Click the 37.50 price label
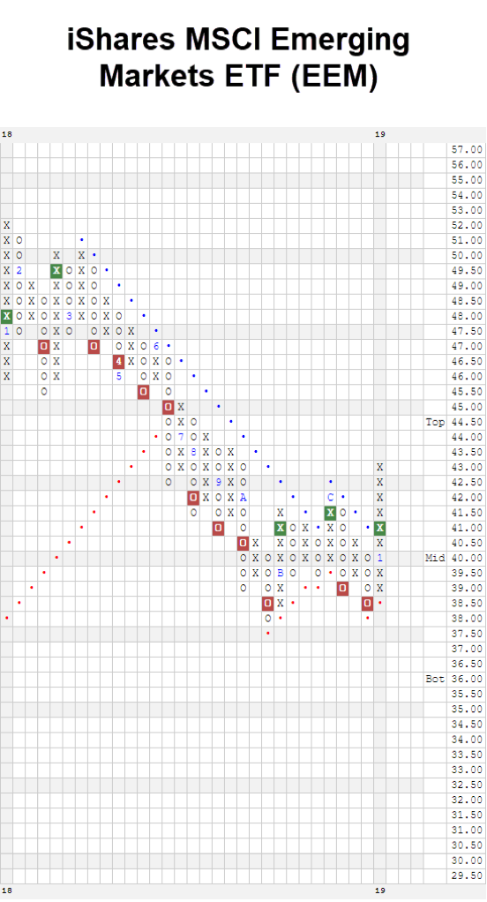Screen dimensions: 487x902 [x=467, y=634]
